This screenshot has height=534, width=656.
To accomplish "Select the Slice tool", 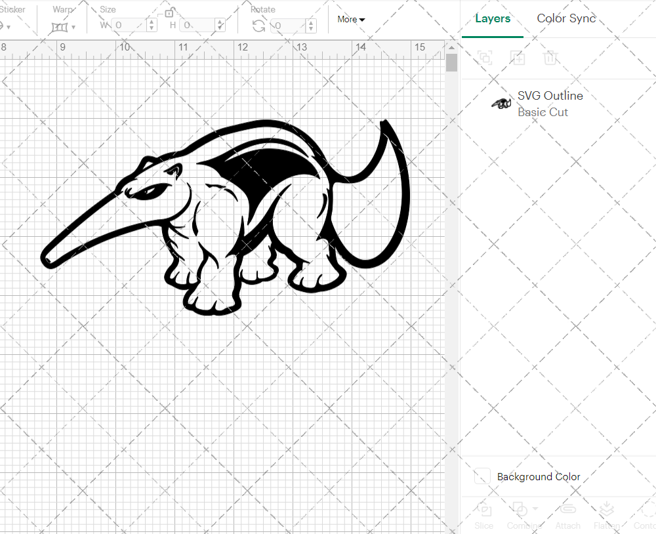I will click(484, 516).
